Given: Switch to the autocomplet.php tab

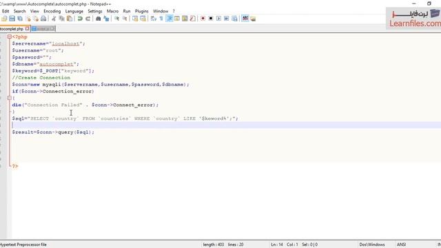Looking at the screenshot, I should 12,29.
